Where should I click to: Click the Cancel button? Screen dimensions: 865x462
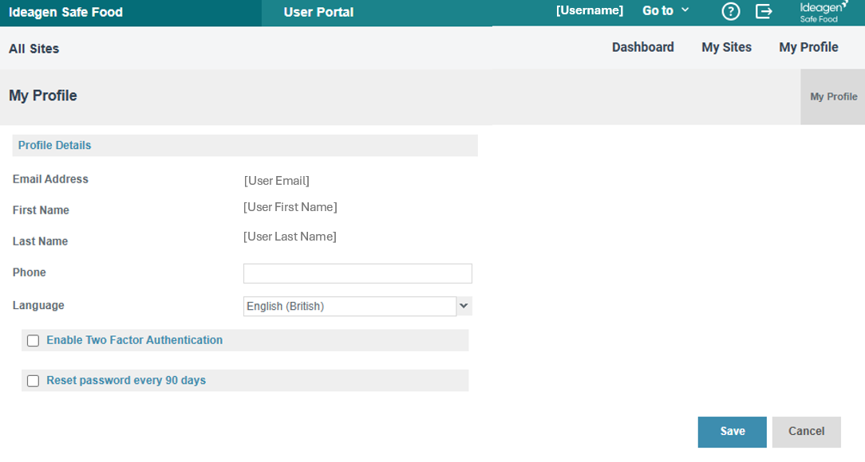pos(807,432)
